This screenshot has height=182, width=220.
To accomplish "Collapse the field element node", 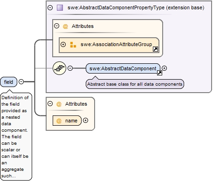I will coord(21,81).
